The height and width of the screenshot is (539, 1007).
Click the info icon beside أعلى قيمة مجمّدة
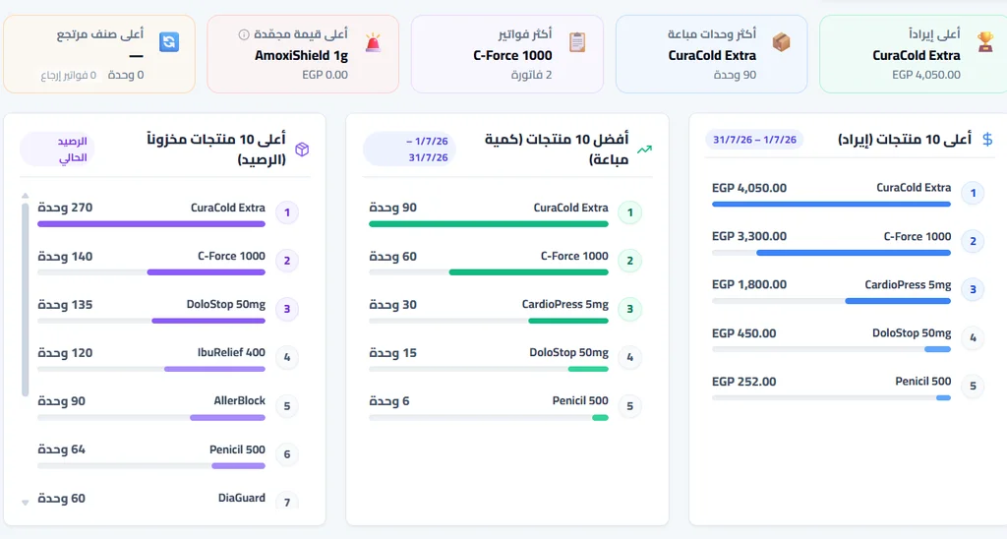tap(244, 34)
